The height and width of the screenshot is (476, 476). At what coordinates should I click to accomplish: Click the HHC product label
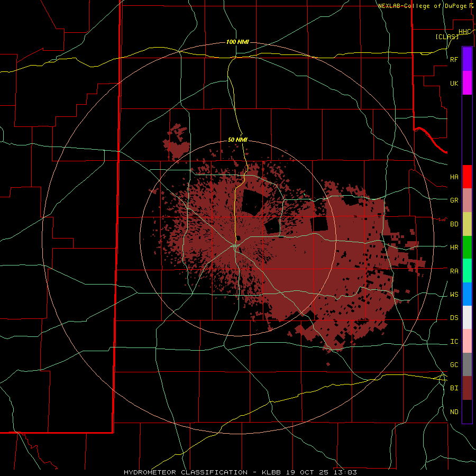coord(464,32)
